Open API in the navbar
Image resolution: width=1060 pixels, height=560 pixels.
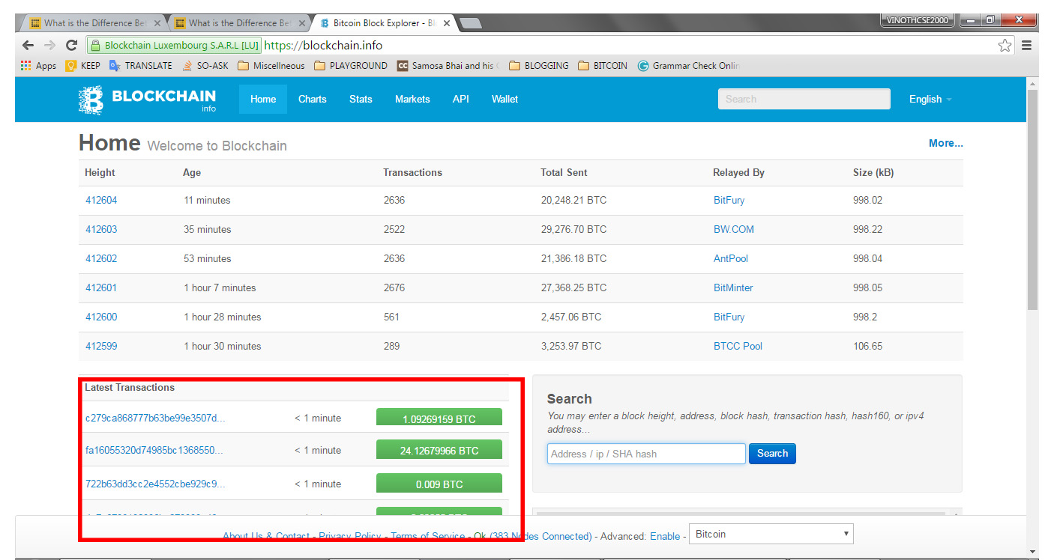coord(461,99)
